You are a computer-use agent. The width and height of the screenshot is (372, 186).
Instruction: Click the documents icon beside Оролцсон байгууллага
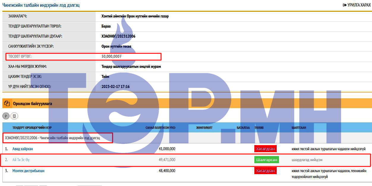coord(7,104)
